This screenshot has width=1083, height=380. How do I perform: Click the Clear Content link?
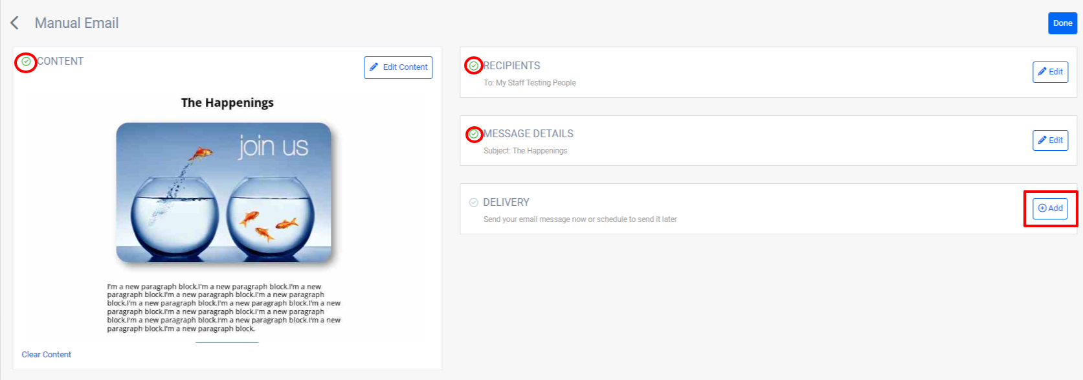[x=47, y=355]
